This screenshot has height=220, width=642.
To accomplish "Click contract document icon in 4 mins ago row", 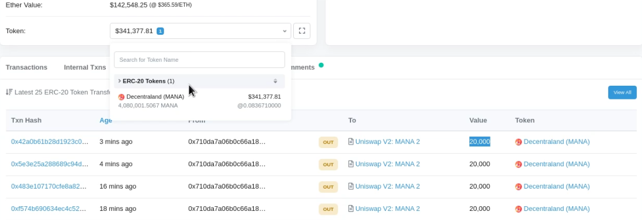I will click(351, 164).
